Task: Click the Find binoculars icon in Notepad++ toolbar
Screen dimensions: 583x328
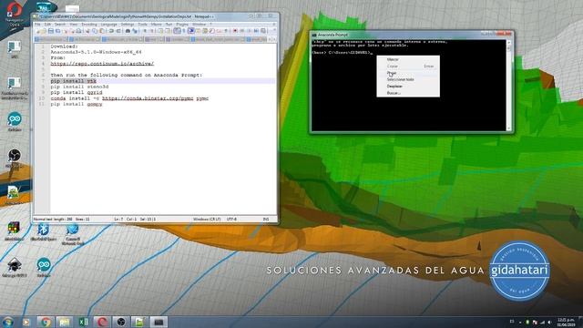Action: (128, 31)
